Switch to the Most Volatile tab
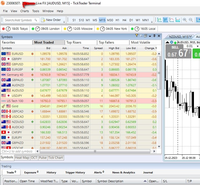The height and width of the screenshot is (185, 200). [x=145, y=42]
